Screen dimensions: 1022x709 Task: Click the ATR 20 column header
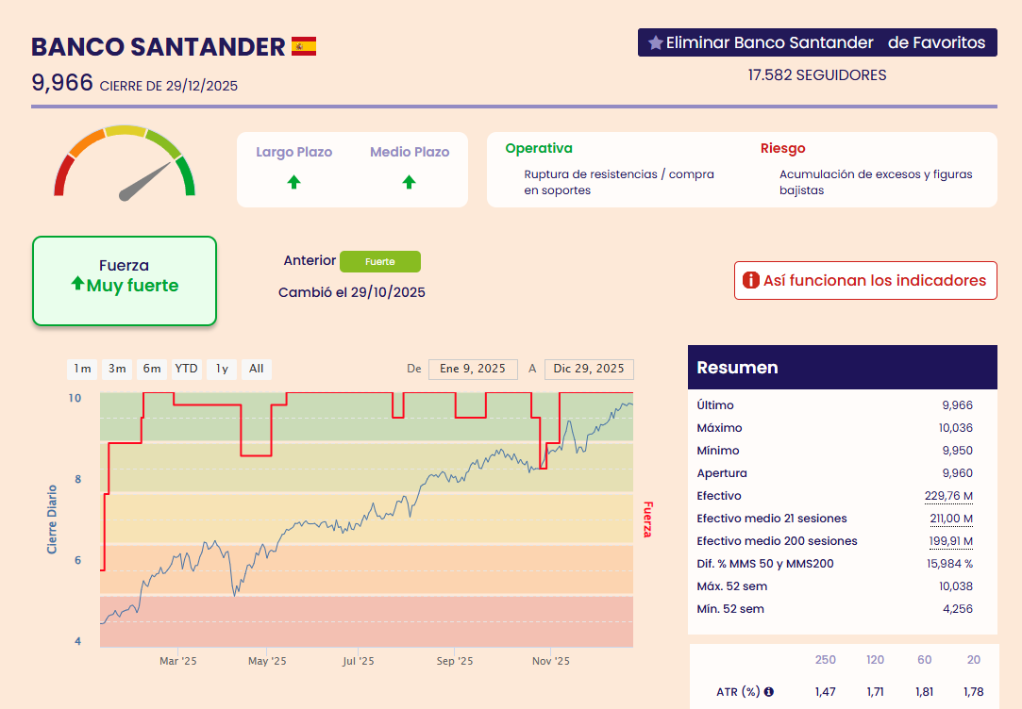coord(974,660)
